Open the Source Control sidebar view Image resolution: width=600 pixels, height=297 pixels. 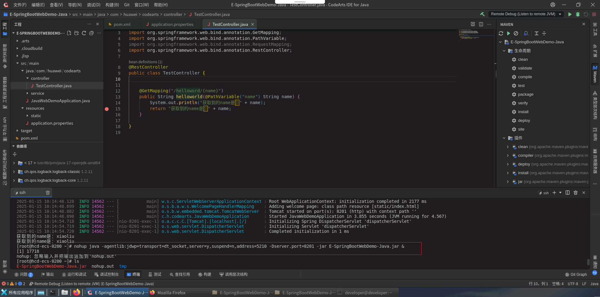[5, 56]
